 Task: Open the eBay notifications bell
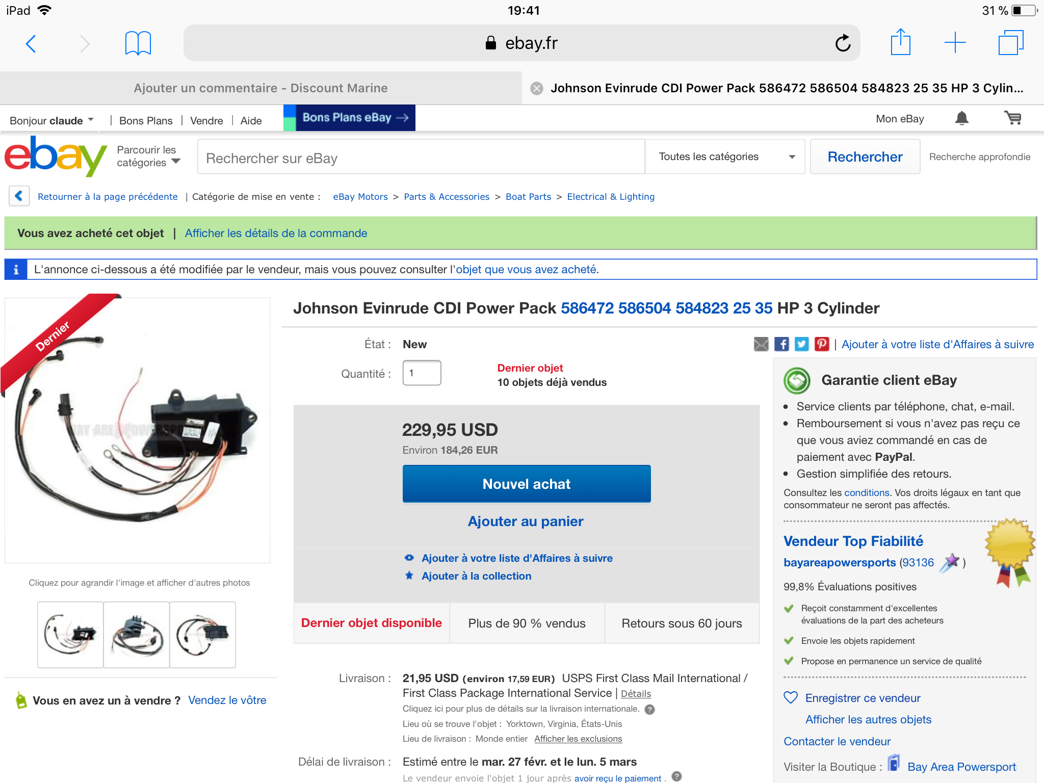[961, 118]
